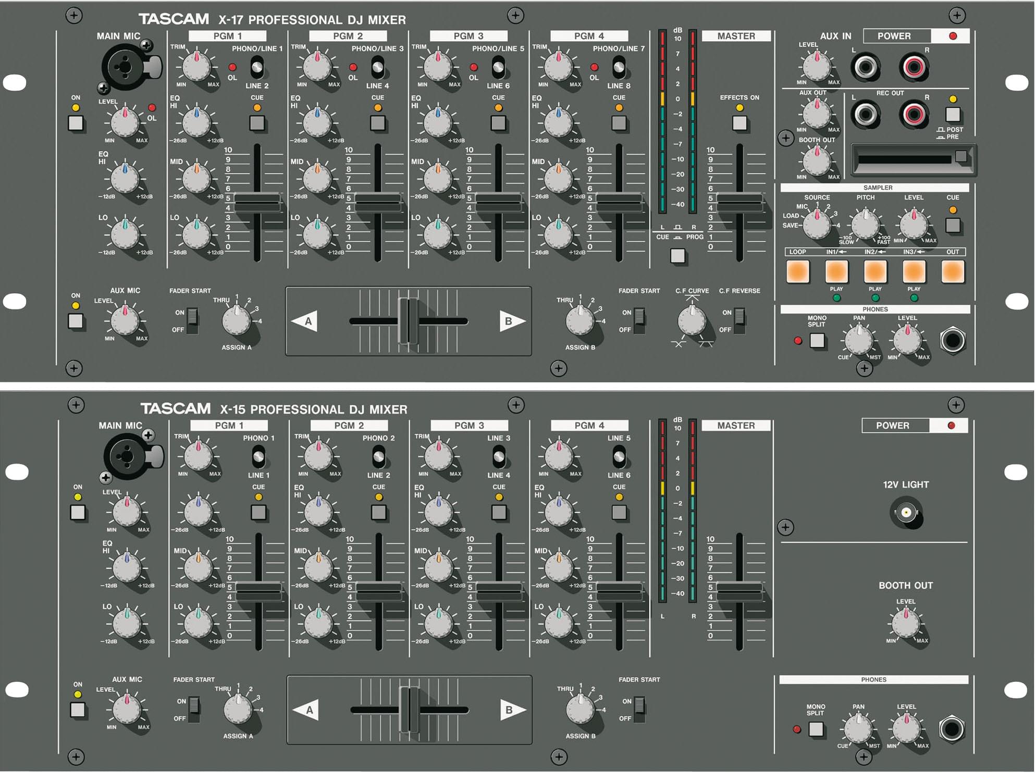1036x773 pixels.
Task: Enable the X-17 EFFECTS ON button
Action: (739, 123)
